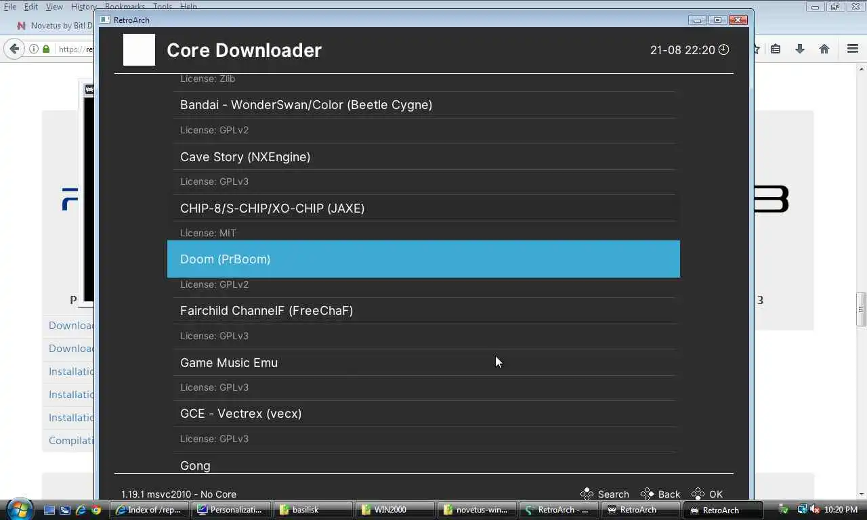Switch to Index of /rep... taskbar window

click(x=150, y=510)
